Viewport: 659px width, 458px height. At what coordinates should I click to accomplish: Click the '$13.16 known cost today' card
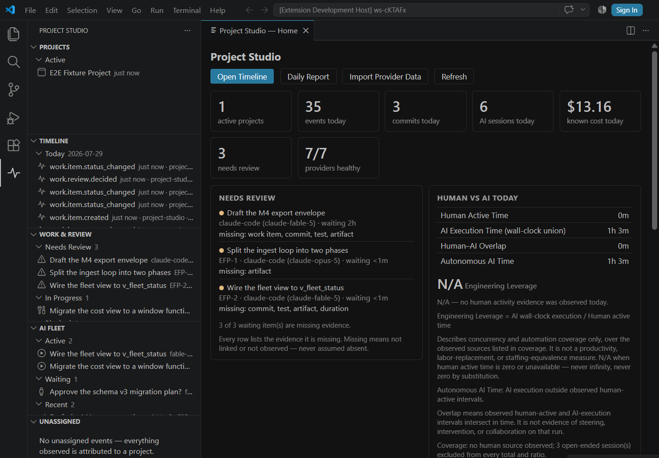600,111
